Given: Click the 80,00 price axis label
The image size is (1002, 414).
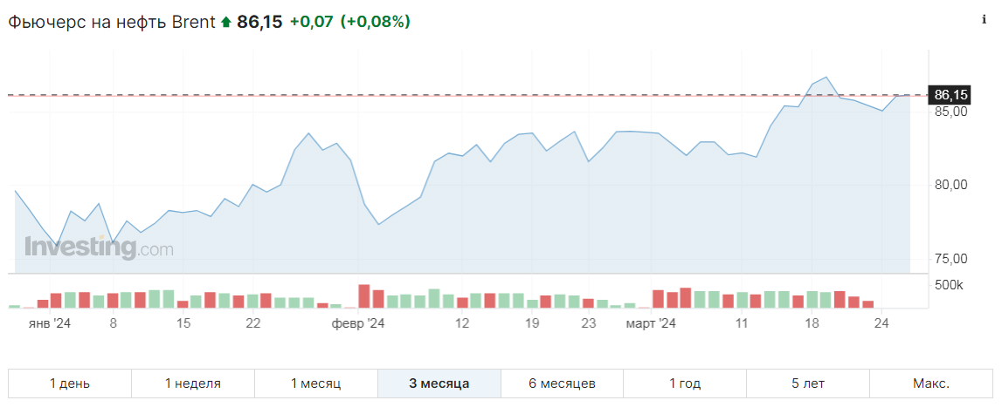Looking at the screenshot, I should point(950,185).
